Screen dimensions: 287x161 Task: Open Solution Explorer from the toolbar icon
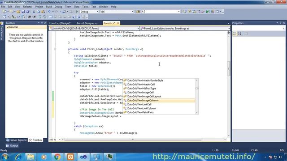[184, 12]
